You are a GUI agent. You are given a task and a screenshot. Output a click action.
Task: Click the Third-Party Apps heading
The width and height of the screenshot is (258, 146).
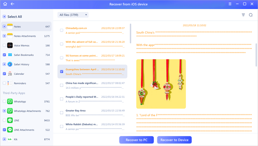click(x=14, y=93)
